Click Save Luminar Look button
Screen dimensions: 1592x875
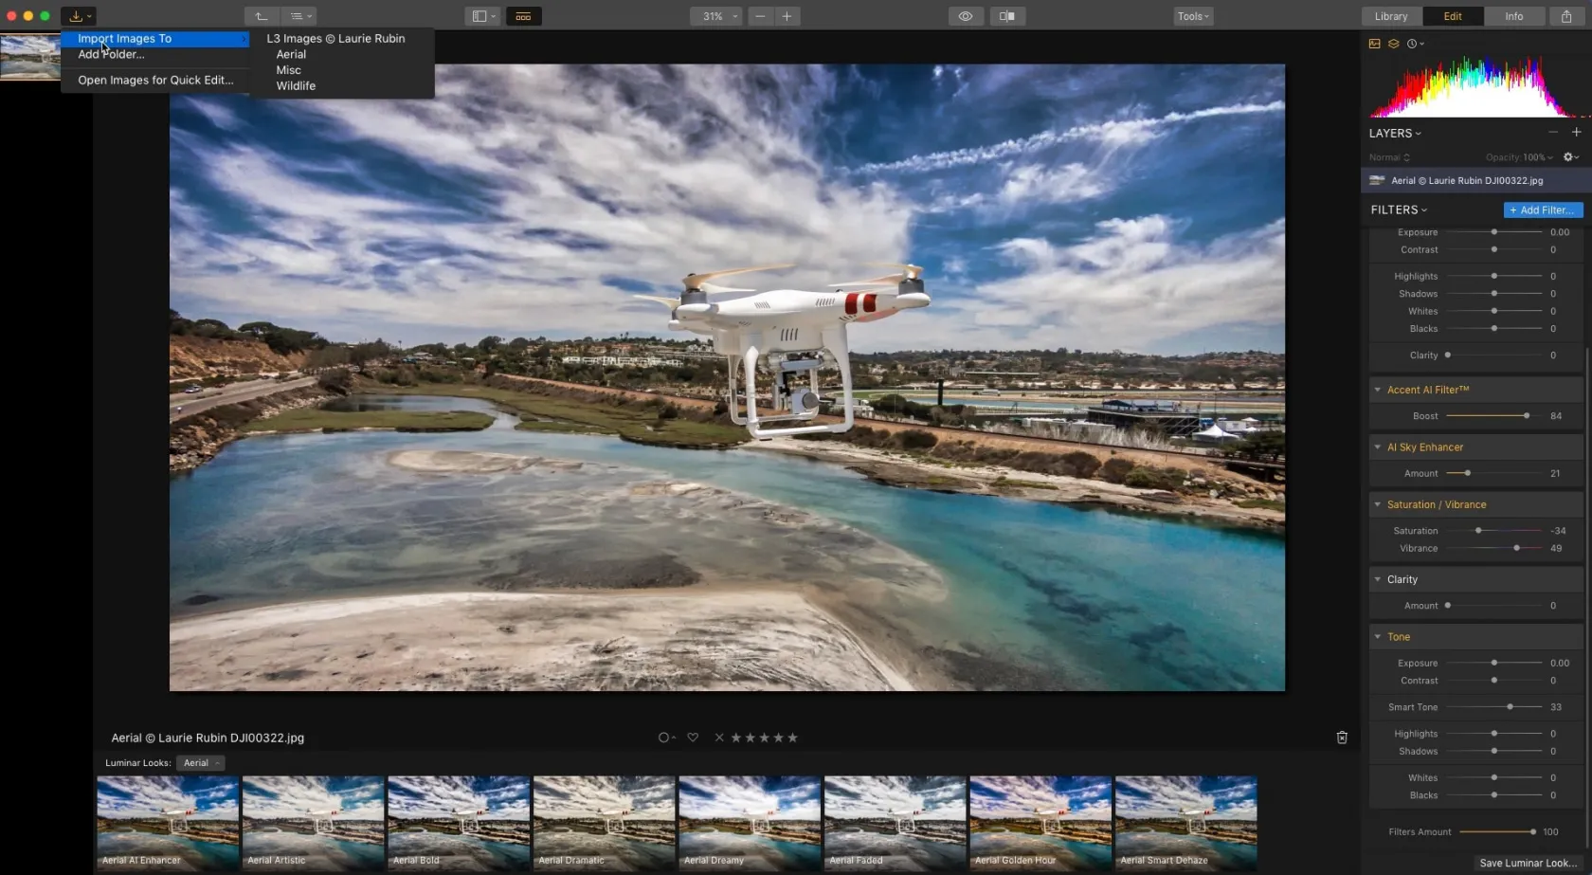[1528, 863]
